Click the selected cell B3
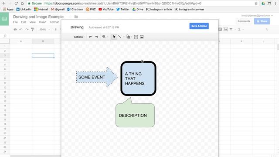 (x=43, y=55)
